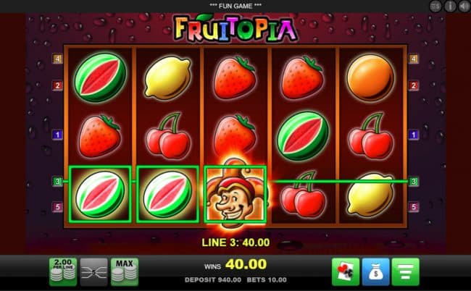Click the 2.00 per line bet button
Image resolution: width=471 pixels, height=291 pixels.
pyautogui.click(x=63, y=271)
